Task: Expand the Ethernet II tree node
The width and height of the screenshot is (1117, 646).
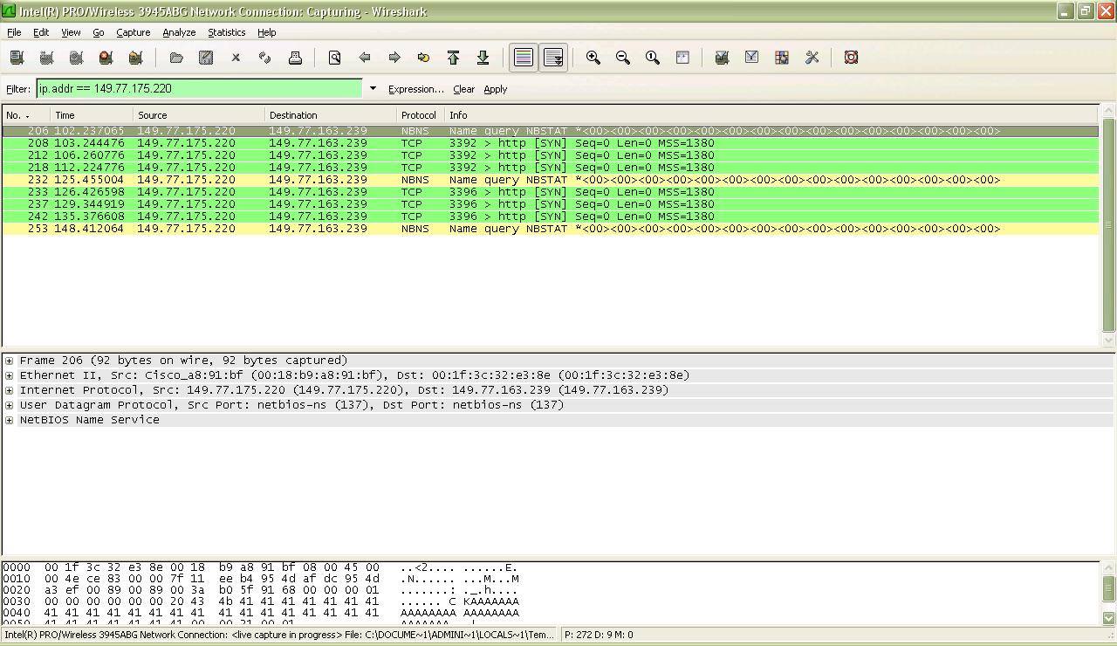Action: click(9, 375)
